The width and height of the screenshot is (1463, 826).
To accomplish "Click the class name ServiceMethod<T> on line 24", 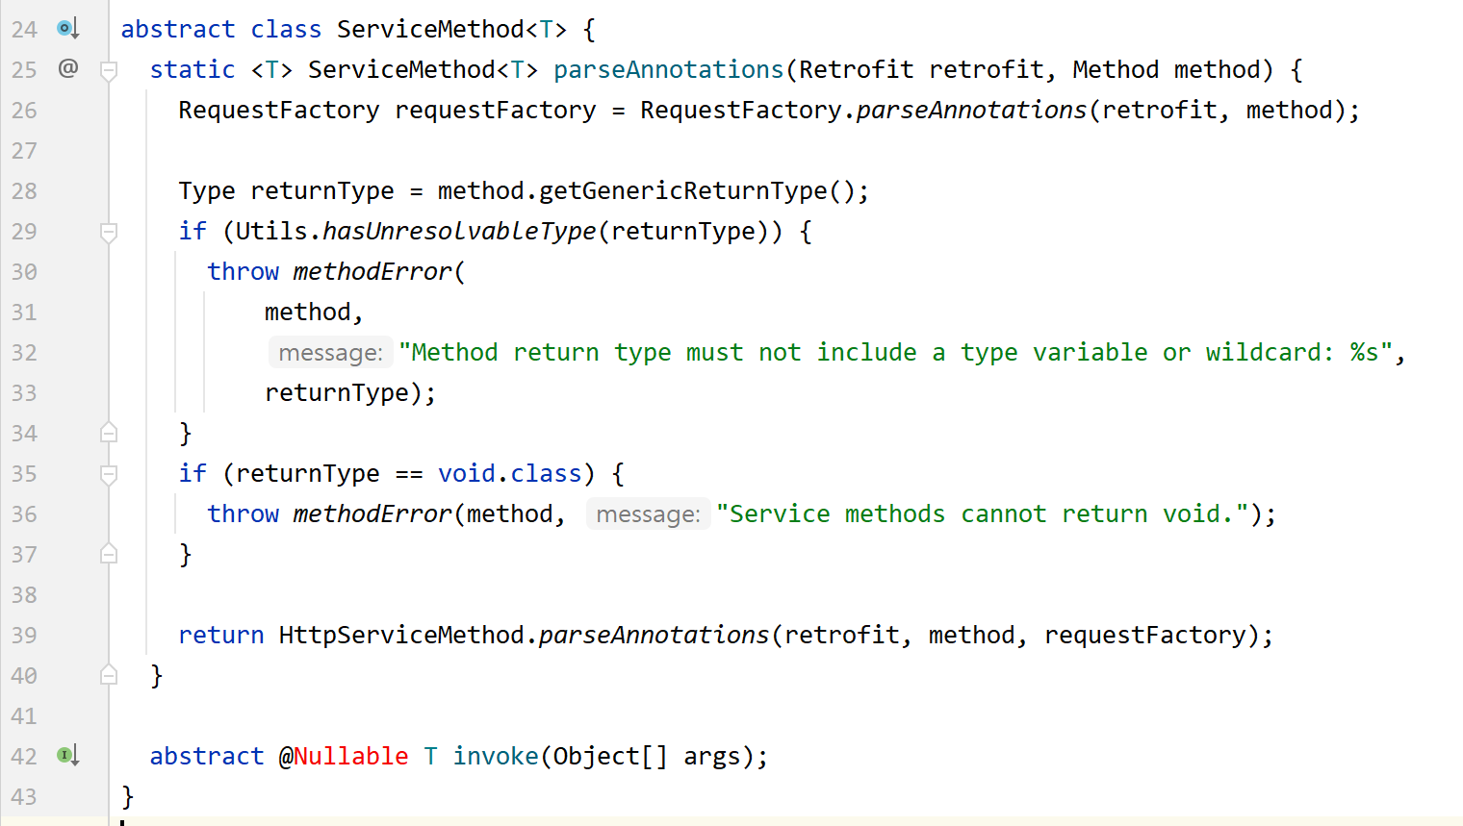I will pyautogui.click(x=451, y=30).
